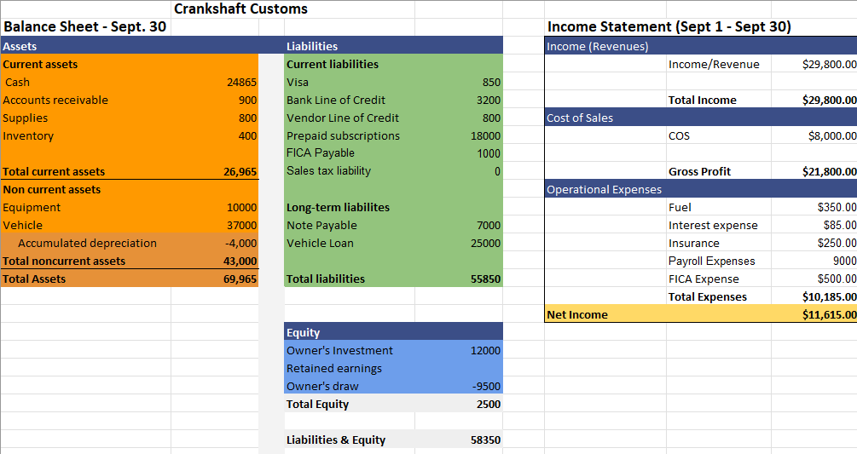857x454 pixels.
Task: Select the Supplies label cell
Action: 25,118
